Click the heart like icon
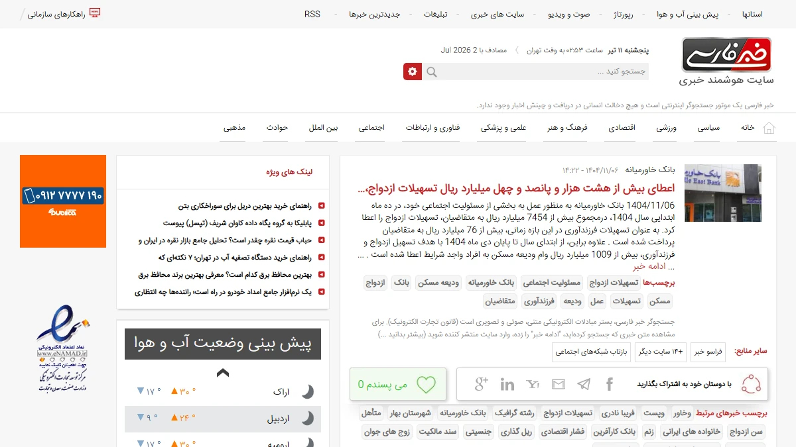Screen dimensions: 796x447 [x=426, y=384]
